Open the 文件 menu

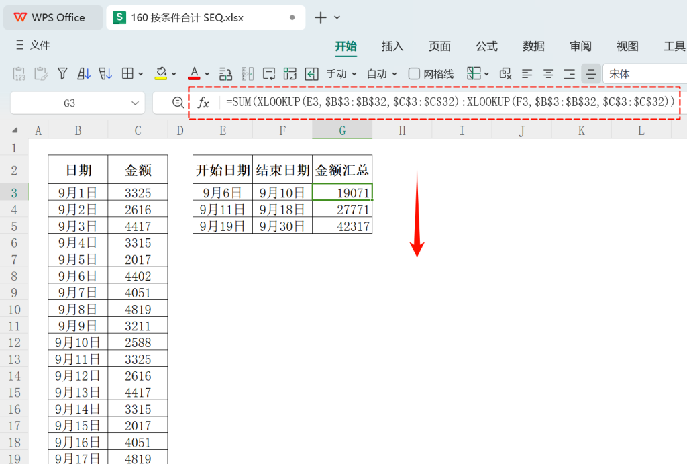coord(33,45)
